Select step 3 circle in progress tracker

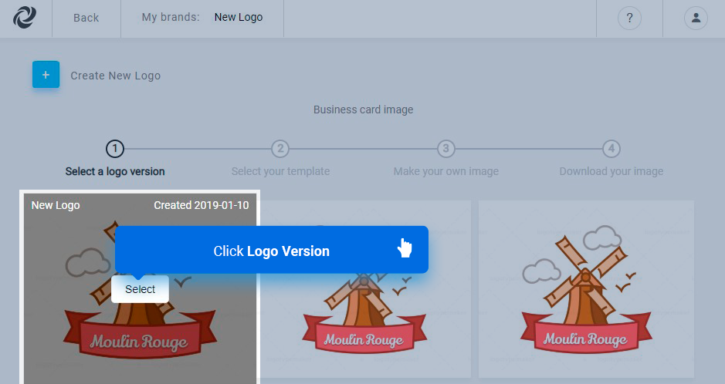(x=446, y=149)
